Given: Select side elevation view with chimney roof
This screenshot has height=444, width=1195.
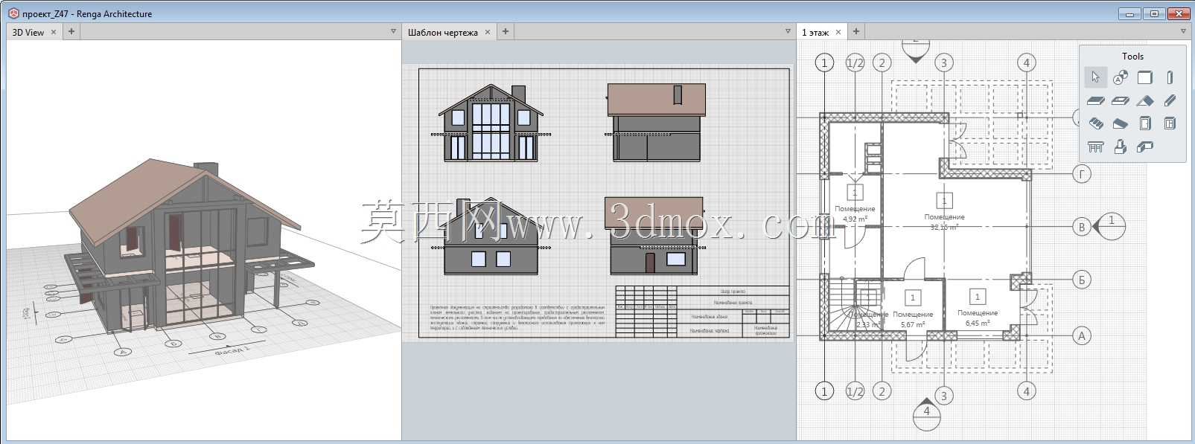Looking at the screenshot, I should 657,122.
